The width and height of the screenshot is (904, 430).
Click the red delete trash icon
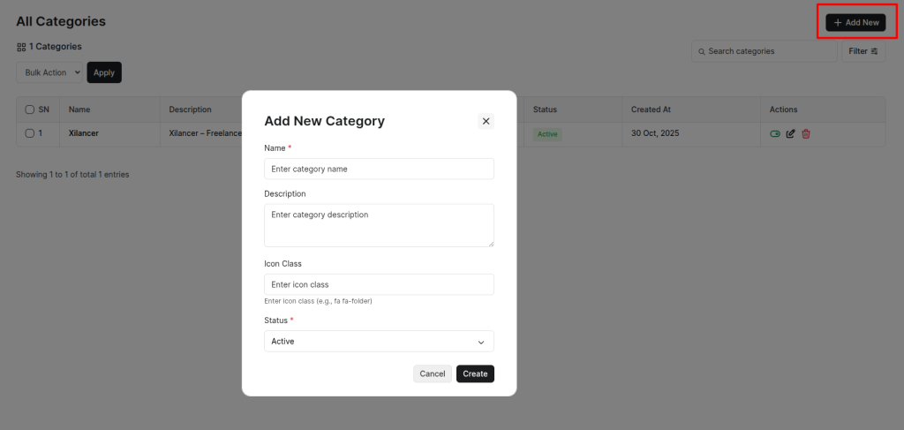pyautogui.click(x=806, y=133)
